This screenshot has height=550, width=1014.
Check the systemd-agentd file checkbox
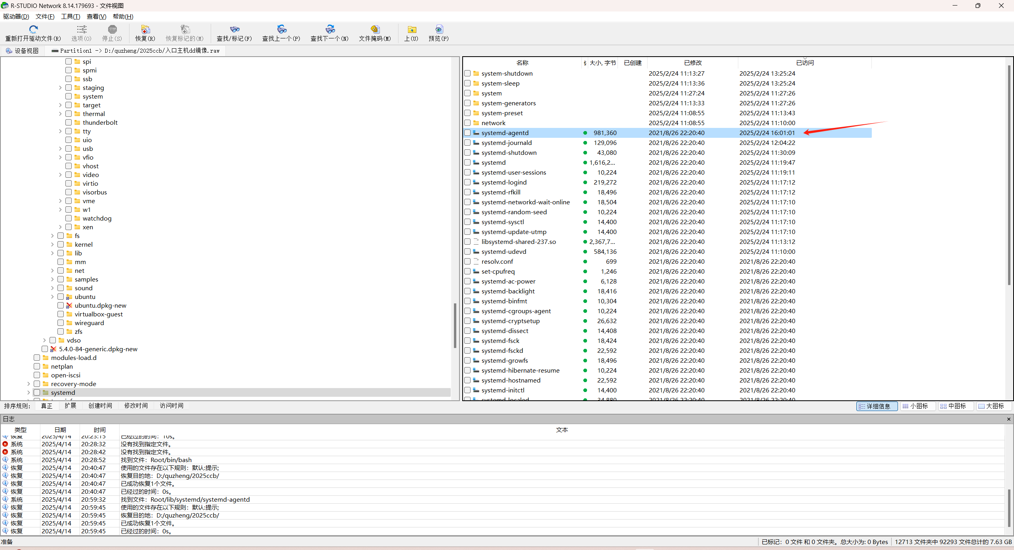click(x=467, y=133)
